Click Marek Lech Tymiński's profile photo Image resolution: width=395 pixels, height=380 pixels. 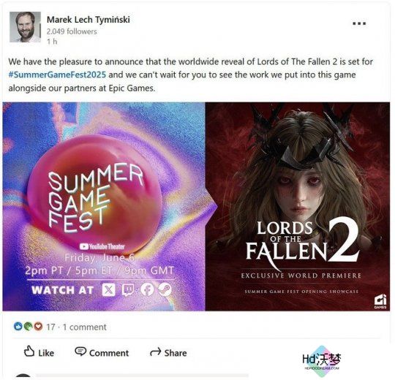(25, 27)
